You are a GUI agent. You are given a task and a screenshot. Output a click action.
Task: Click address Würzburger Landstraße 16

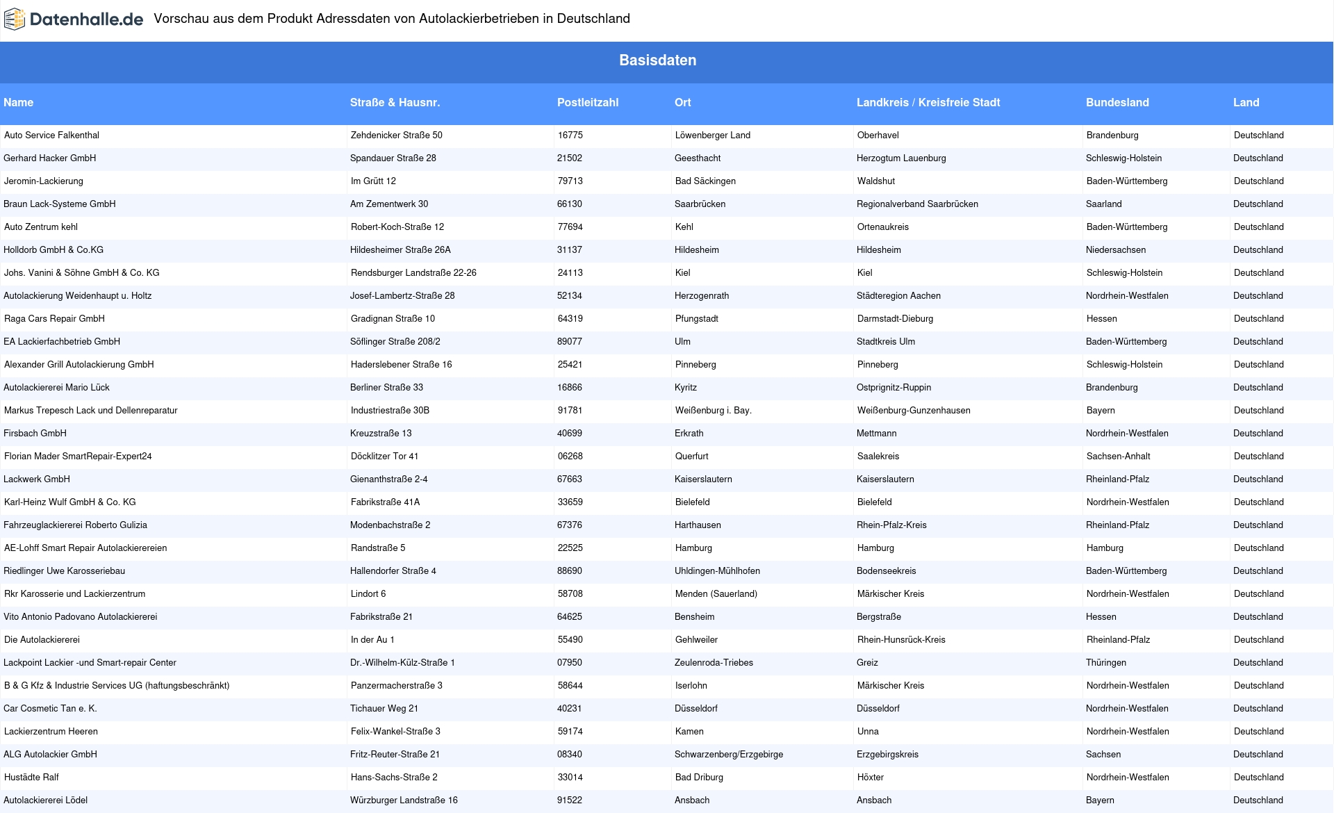tap(404, 800)
